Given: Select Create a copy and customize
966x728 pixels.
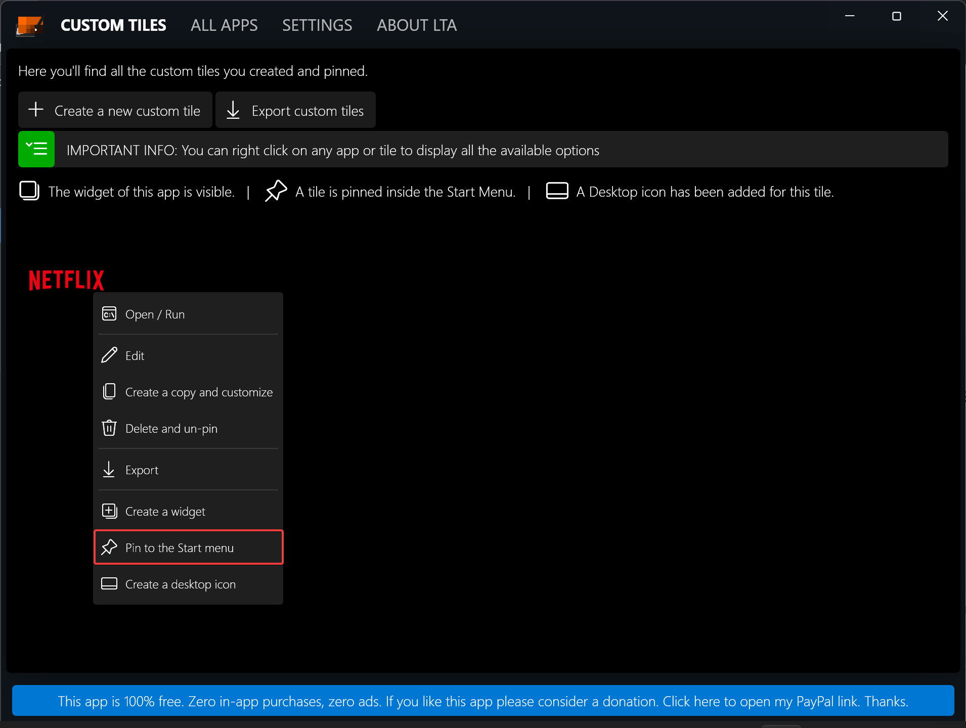Looking at the screenshot, I should (x=188, y=392).
